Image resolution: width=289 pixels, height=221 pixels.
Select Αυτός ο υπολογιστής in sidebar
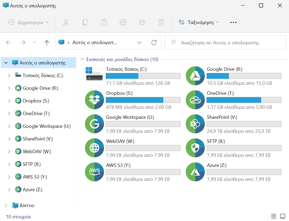coord(39,63)
